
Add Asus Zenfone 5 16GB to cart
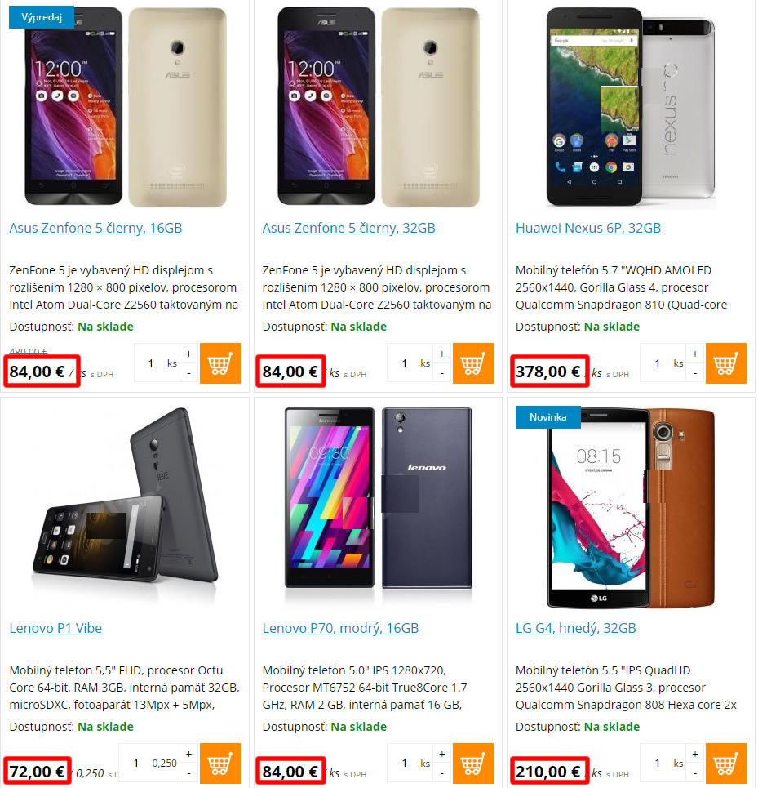[x=219, y=363]
